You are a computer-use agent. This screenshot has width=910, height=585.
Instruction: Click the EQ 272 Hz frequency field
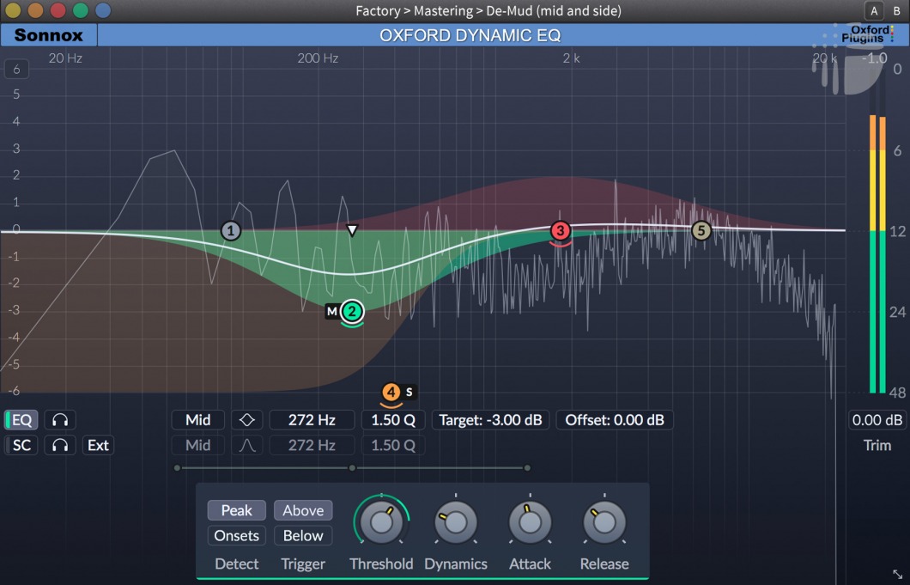tap(312, 420)
